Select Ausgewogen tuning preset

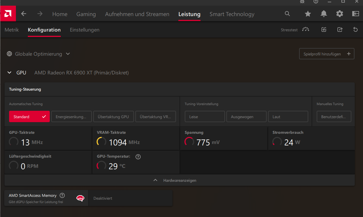pyautogui.click(x=247, y=116)
